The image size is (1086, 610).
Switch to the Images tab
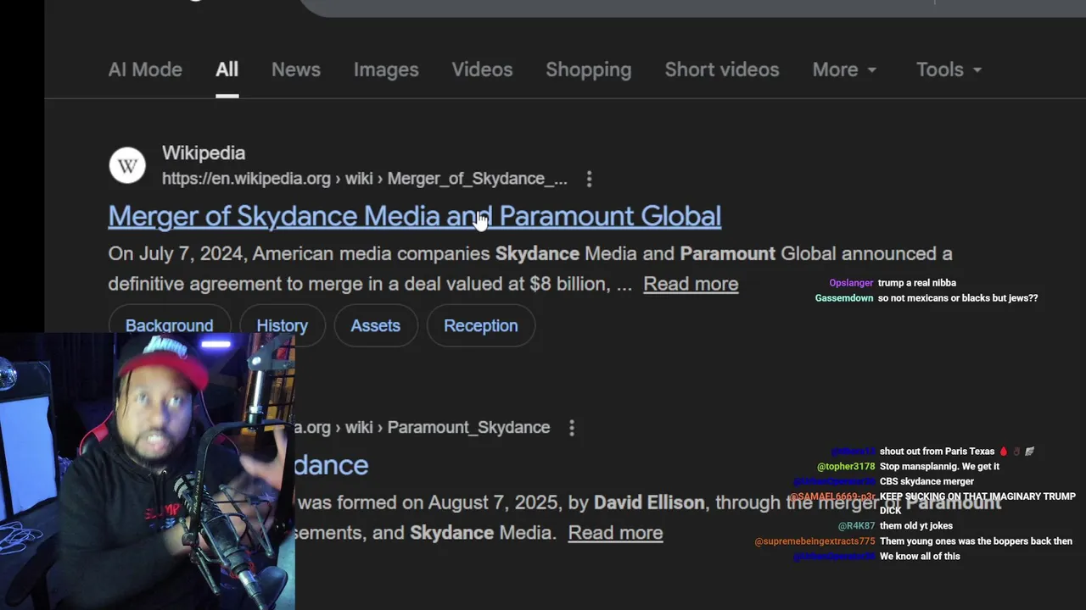pyautogui.click(x=386, y=69)
